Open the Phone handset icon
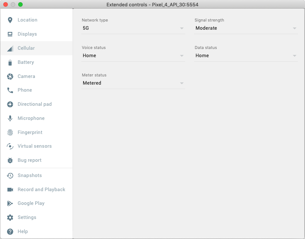This screenshot has height=239, width=305. click(10, 90)
